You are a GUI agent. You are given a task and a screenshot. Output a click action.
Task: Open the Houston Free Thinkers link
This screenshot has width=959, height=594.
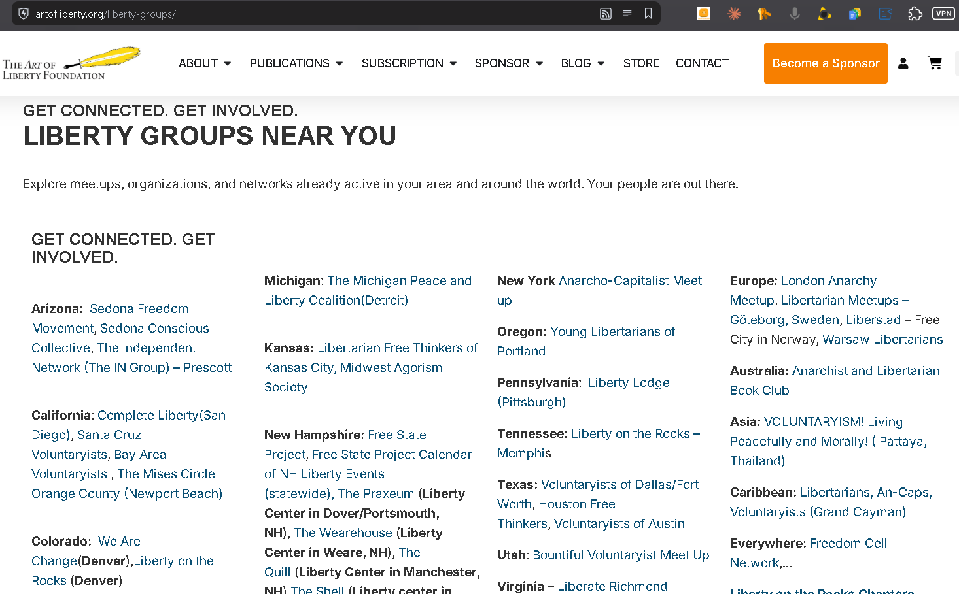[556, 514]
